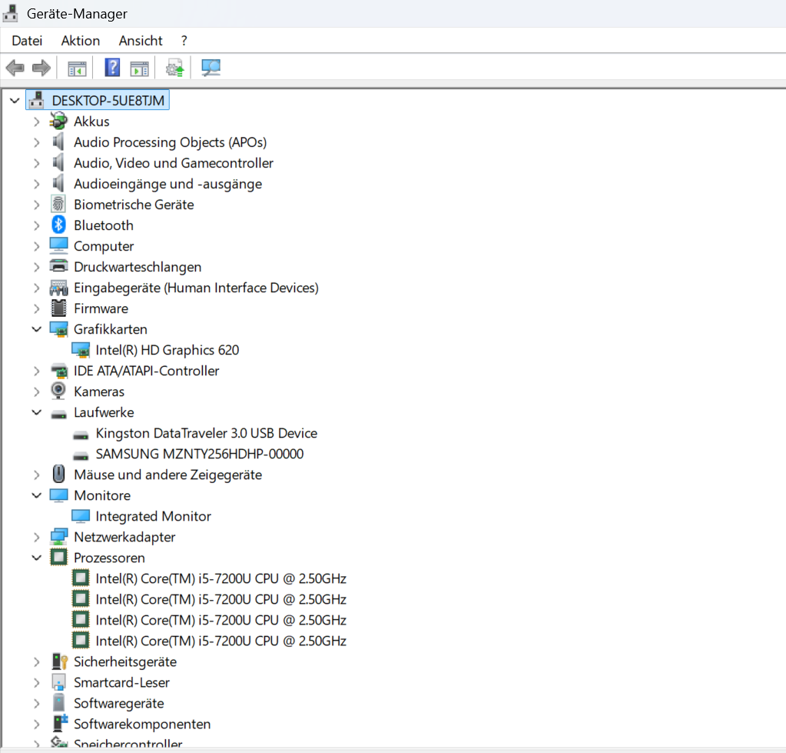Click the Forward arrow toolbar icon
This screenshot has width=786, height=753.
coord(41,68)
